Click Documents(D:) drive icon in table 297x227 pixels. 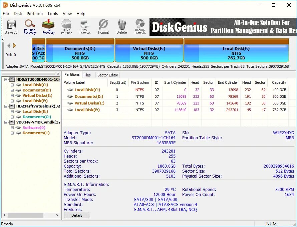pyautogui.click(x=70, y=96)
